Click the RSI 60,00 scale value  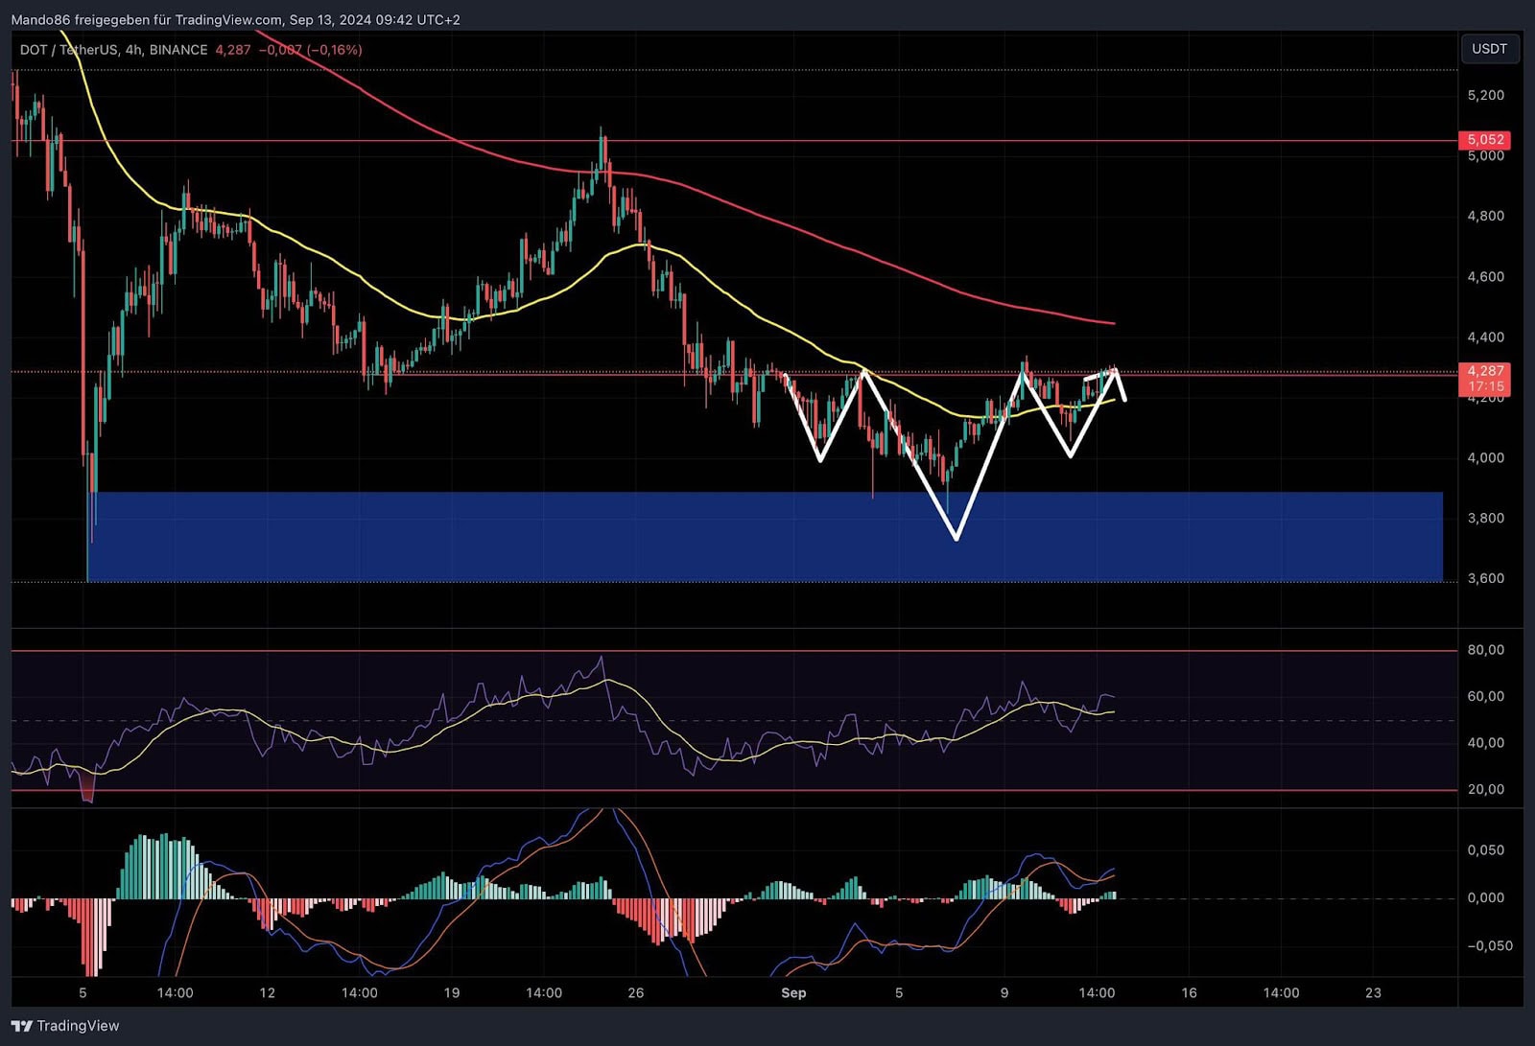click(1485, 697)
